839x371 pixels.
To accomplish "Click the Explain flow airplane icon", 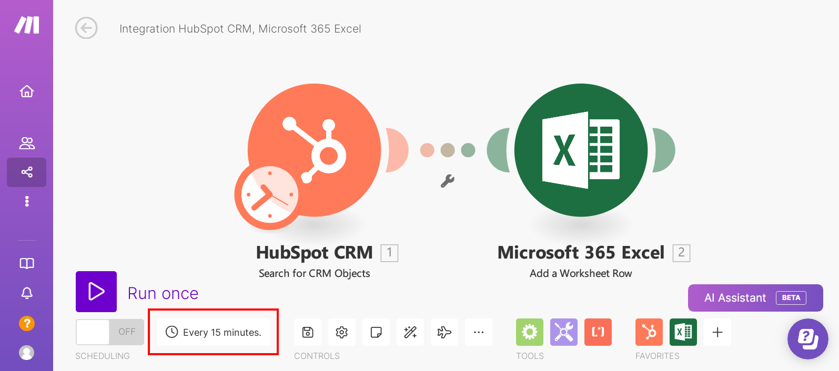I will (x=444, y=332).
